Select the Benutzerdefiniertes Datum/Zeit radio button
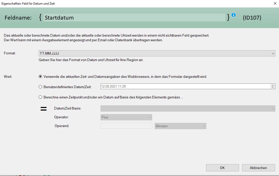Image resolution: width=279 pixels, height=176 pixels. (x=40, y=87)
